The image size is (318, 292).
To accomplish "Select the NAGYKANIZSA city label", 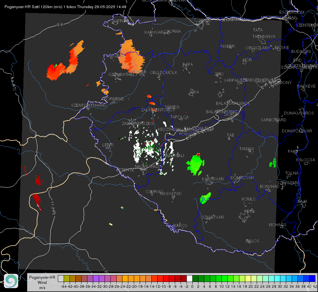I will tap(149, 166).
